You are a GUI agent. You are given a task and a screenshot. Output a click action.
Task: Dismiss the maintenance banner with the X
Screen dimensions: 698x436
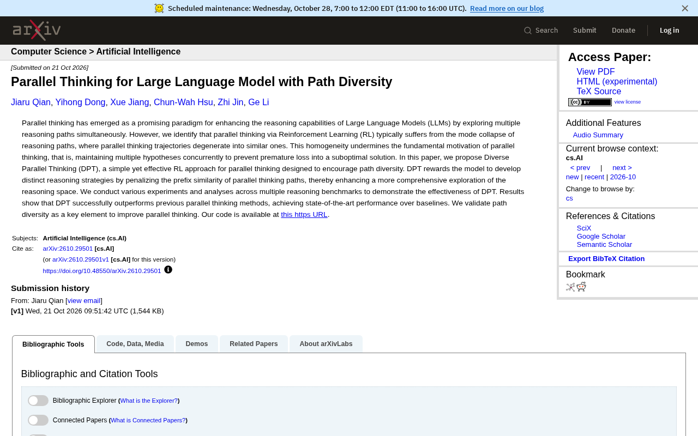pyautogui.click(x=685, y=8)
